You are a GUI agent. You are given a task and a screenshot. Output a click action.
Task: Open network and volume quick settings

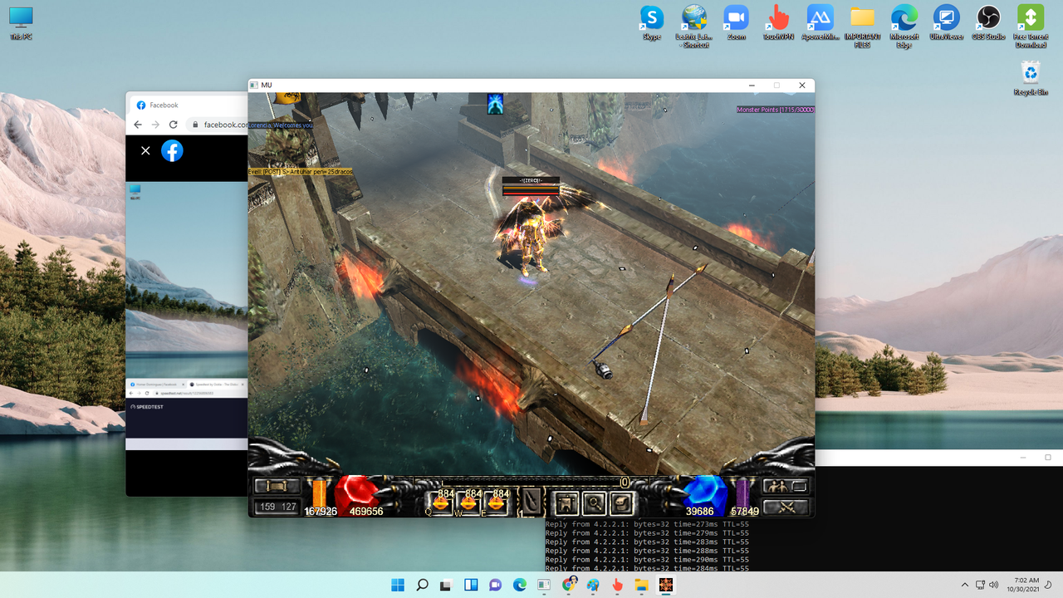point(987,585)
